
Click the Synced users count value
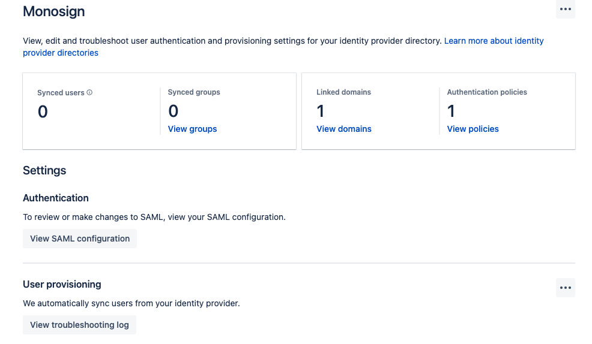click(x=43, y=112)
